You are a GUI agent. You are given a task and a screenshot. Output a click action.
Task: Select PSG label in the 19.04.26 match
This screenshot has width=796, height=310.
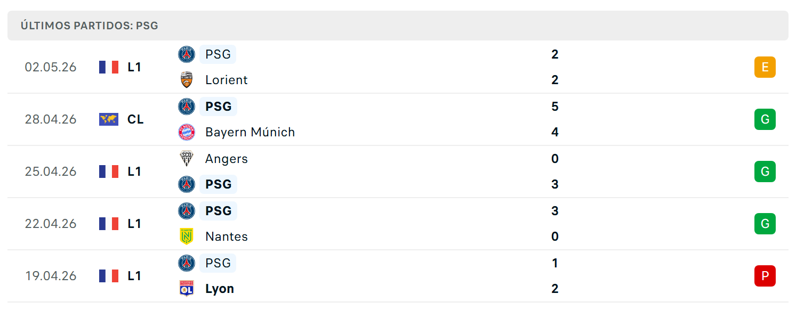218,263
